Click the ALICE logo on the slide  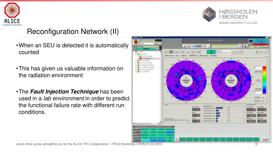[x=12, y=14]
